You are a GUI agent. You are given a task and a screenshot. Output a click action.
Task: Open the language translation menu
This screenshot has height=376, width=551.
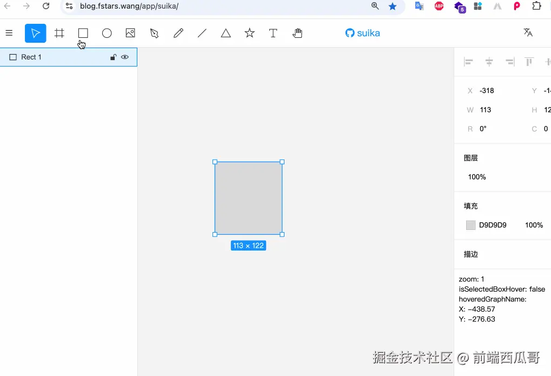pyautogui.click(x=528, y=33)
